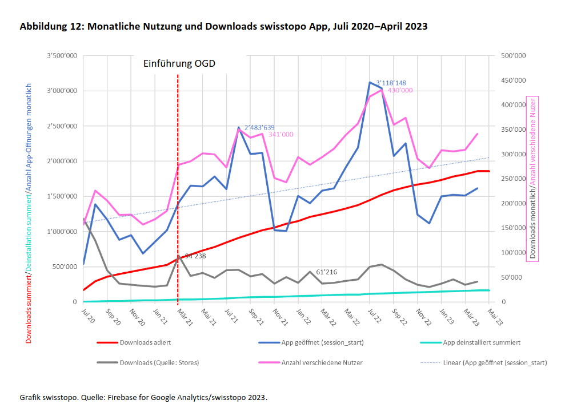
Task: Click the 3'118'148 peak data label
Action: click(x=391, y=83)
